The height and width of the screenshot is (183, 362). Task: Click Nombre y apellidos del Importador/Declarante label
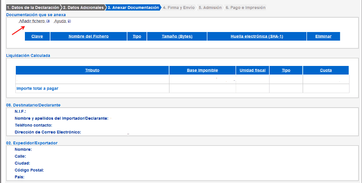pos(61,118)
